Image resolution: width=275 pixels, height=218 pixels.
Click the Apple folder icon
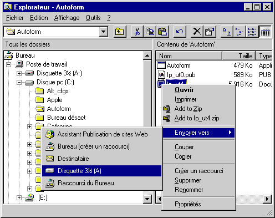(x=39, y=100)
